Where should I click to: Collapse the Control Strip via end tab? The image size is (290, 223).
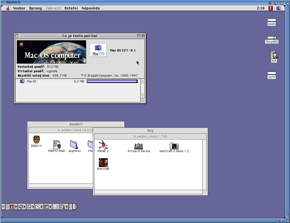(75, 207)
